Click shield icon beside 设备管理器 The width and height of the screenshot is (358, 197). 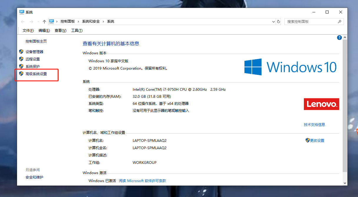click(21, 51)
